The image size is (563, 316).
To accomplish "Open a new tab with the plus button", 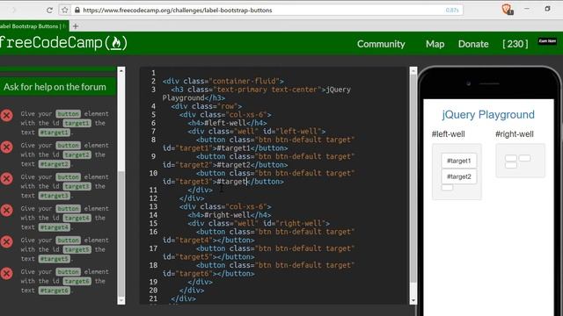I will click(x=76, y=26).
